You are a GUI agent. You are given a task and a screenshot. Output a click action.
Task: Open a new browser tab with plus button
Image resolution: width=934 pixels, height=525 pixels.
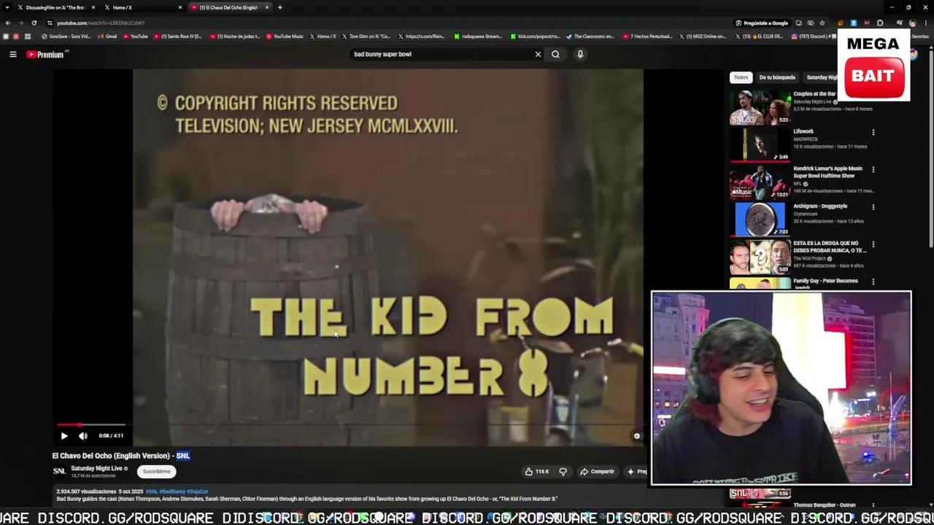pos(279,7)
